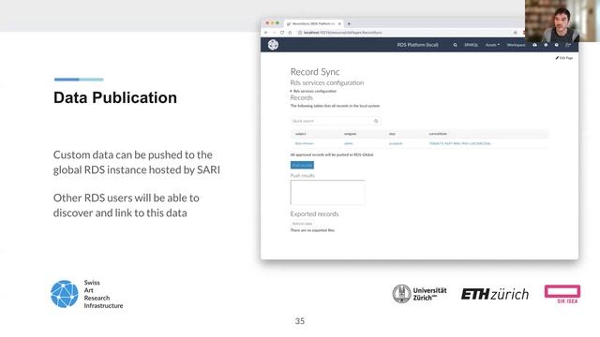This screenshot has height=337, width=600.
Task: Click the Refresh table button
Action: point(302,224)
